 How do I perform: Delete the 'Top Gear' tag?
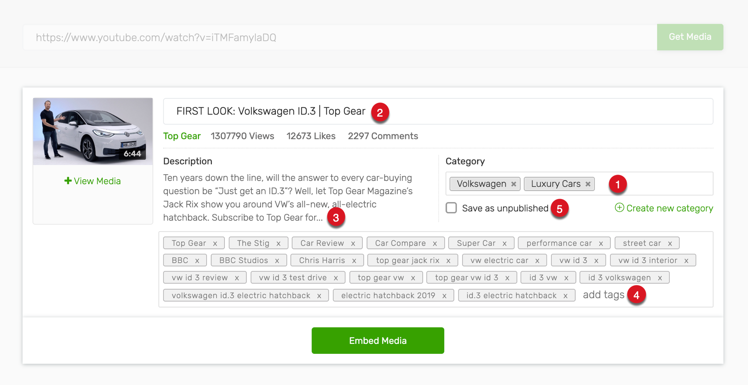215,244
